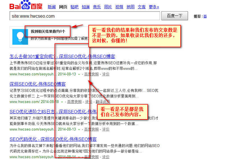
Task: Click the 百度一下 search button
Action: point(174,16)
